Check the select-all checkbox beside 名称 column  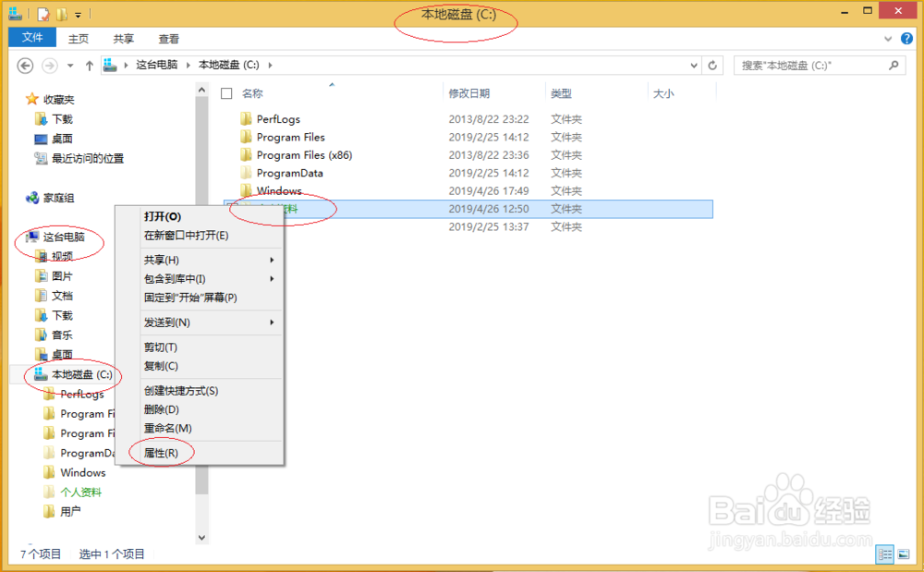(226, 93)
